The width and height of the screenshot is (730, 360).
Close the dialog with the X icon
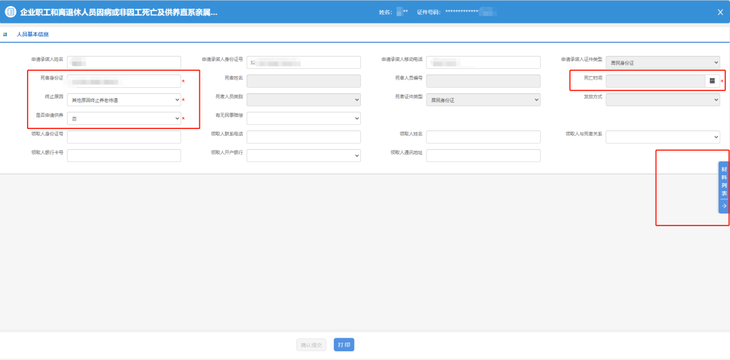click(x=721, y=13)
